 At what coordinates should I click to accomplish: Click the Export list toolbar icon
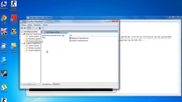[x=36, y=28]
